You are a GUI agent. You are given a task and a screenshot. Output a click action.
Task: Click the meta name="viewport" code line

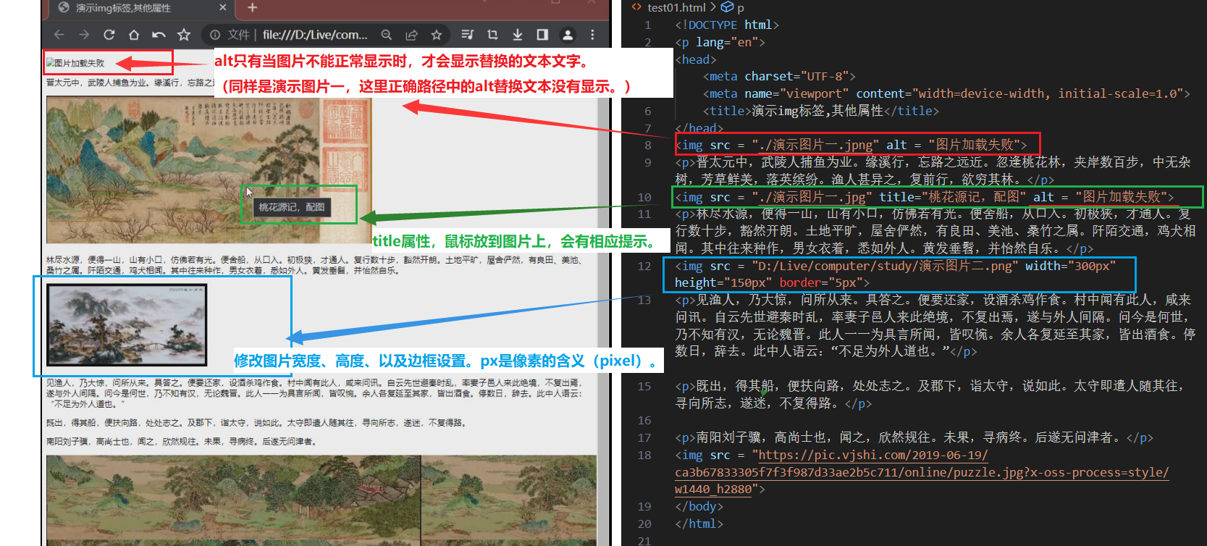tap(946, 94)
